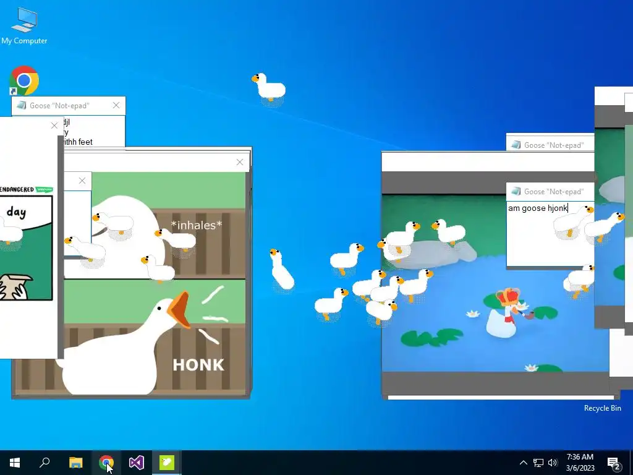Close the endangered comic window
The image size is (633, 475).
coord(54,126)
